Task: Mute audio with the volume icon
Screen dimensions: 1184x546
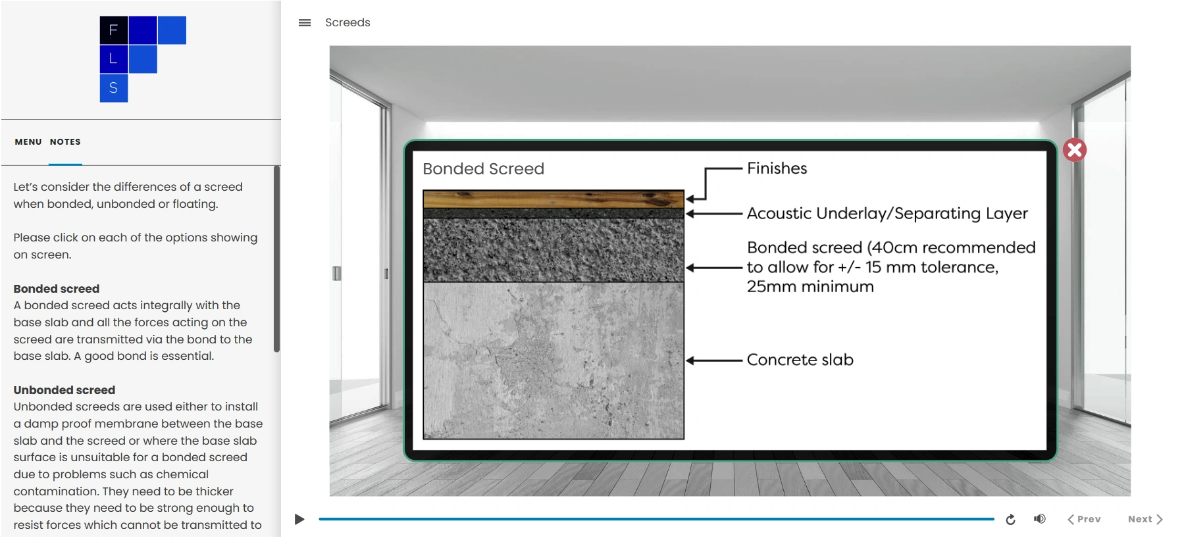Action: tap(1039, 519)
